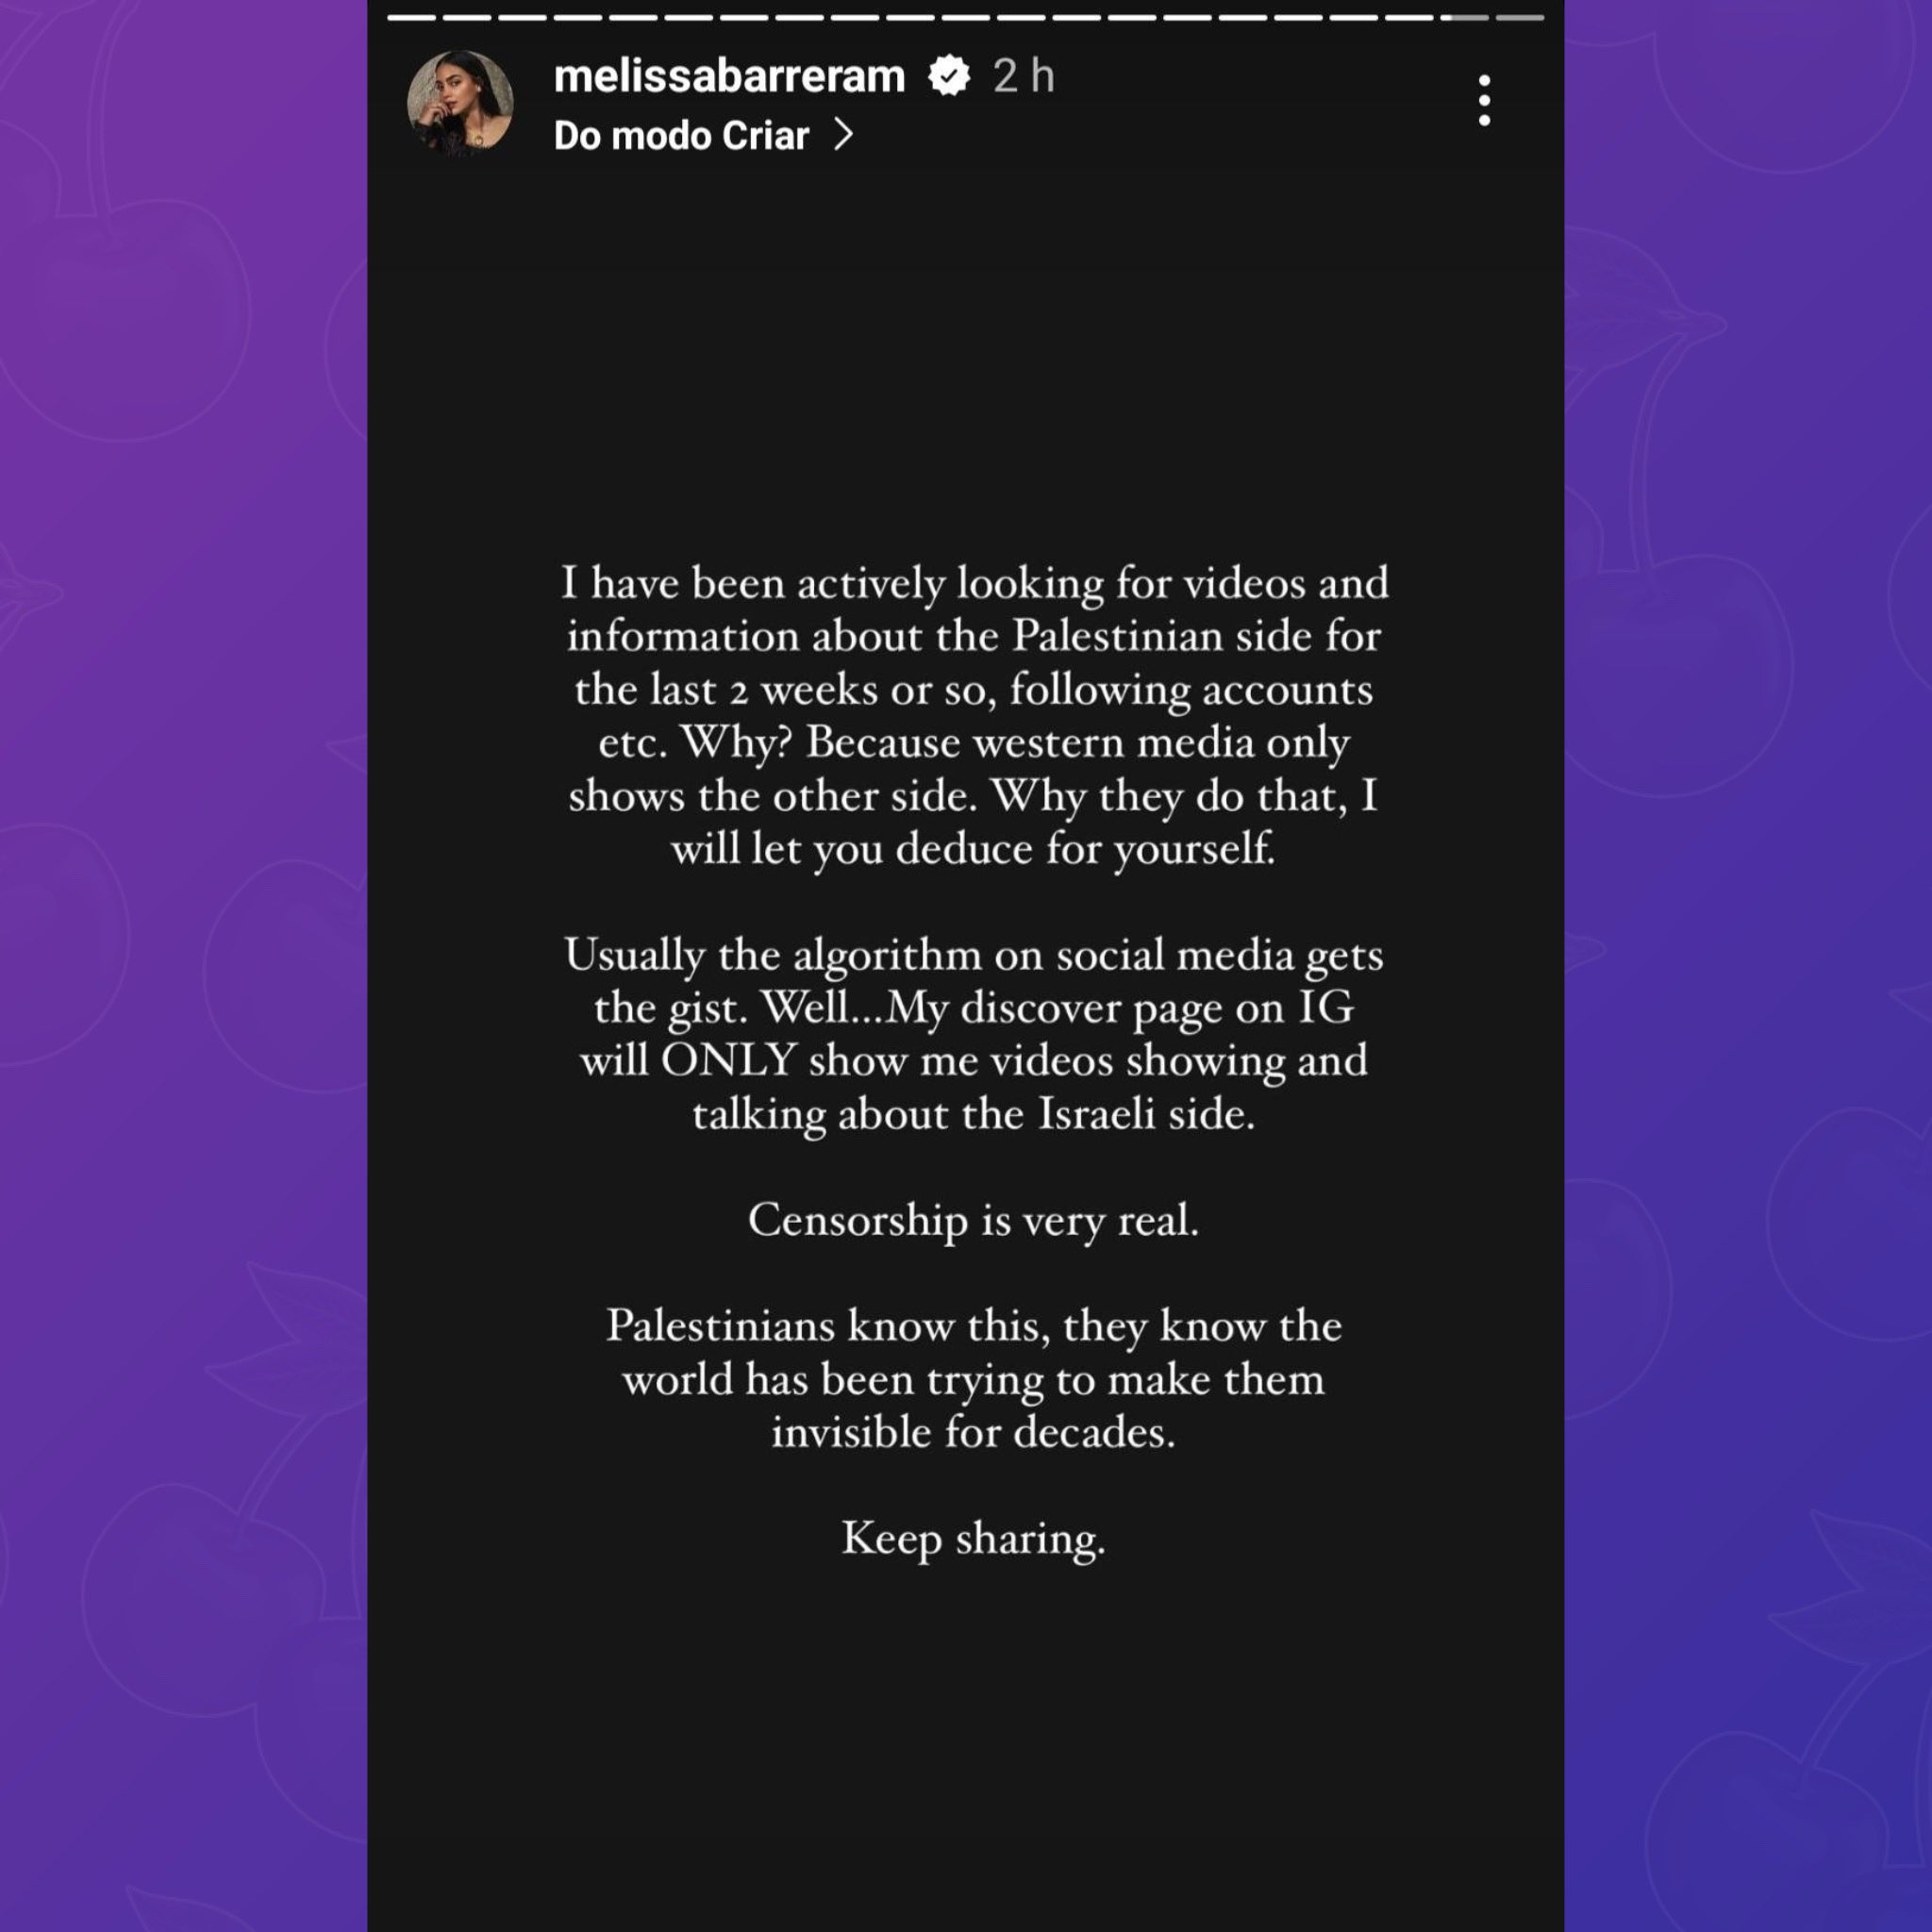The height and width of the screenshot is (1932, 1932).
Task: Click the last gray story progress segment
Action: click(x=1521, y=18)
